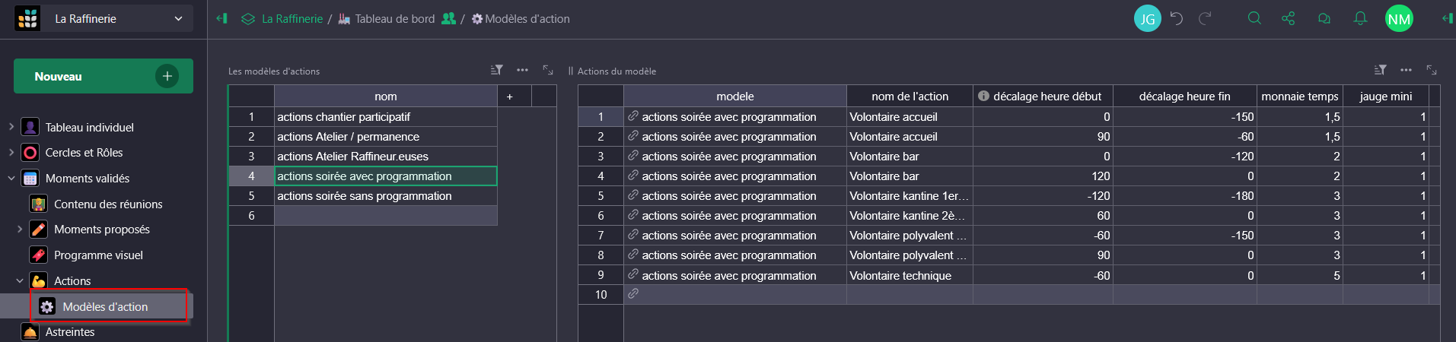This screenshot has height=342, width=1456.
Task: Click the redo arrow icon
Action: [1205, 18]
